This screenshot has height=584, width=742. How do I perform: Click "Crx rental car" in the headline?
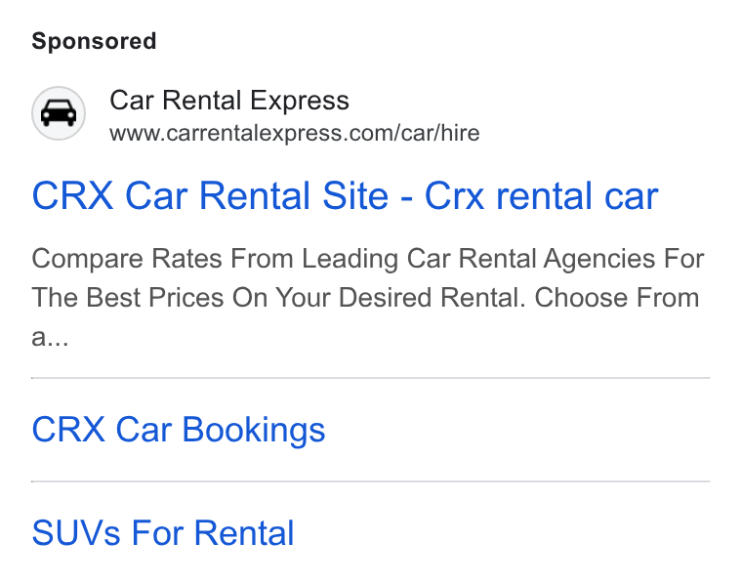pyautogui.click(x=541, y=196)
